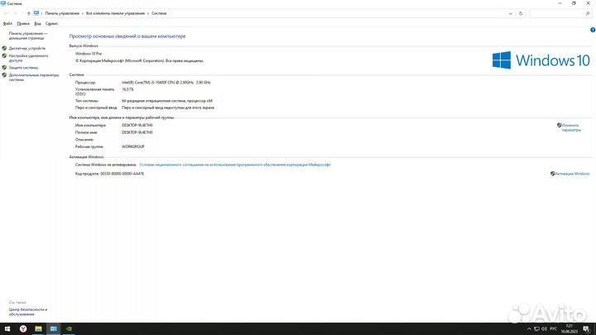Open the volume tray icon
This screenshot has width=596, height=335.
[544, 329]
